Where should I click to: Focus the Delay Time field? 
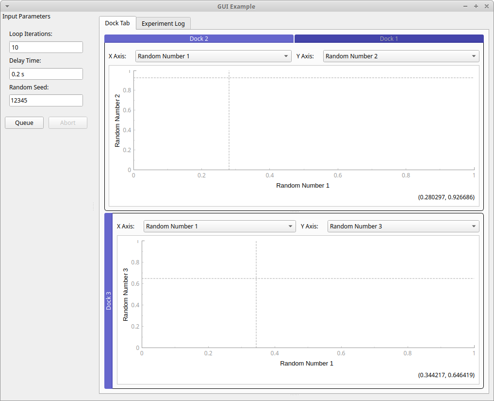[x=46, y=74]
